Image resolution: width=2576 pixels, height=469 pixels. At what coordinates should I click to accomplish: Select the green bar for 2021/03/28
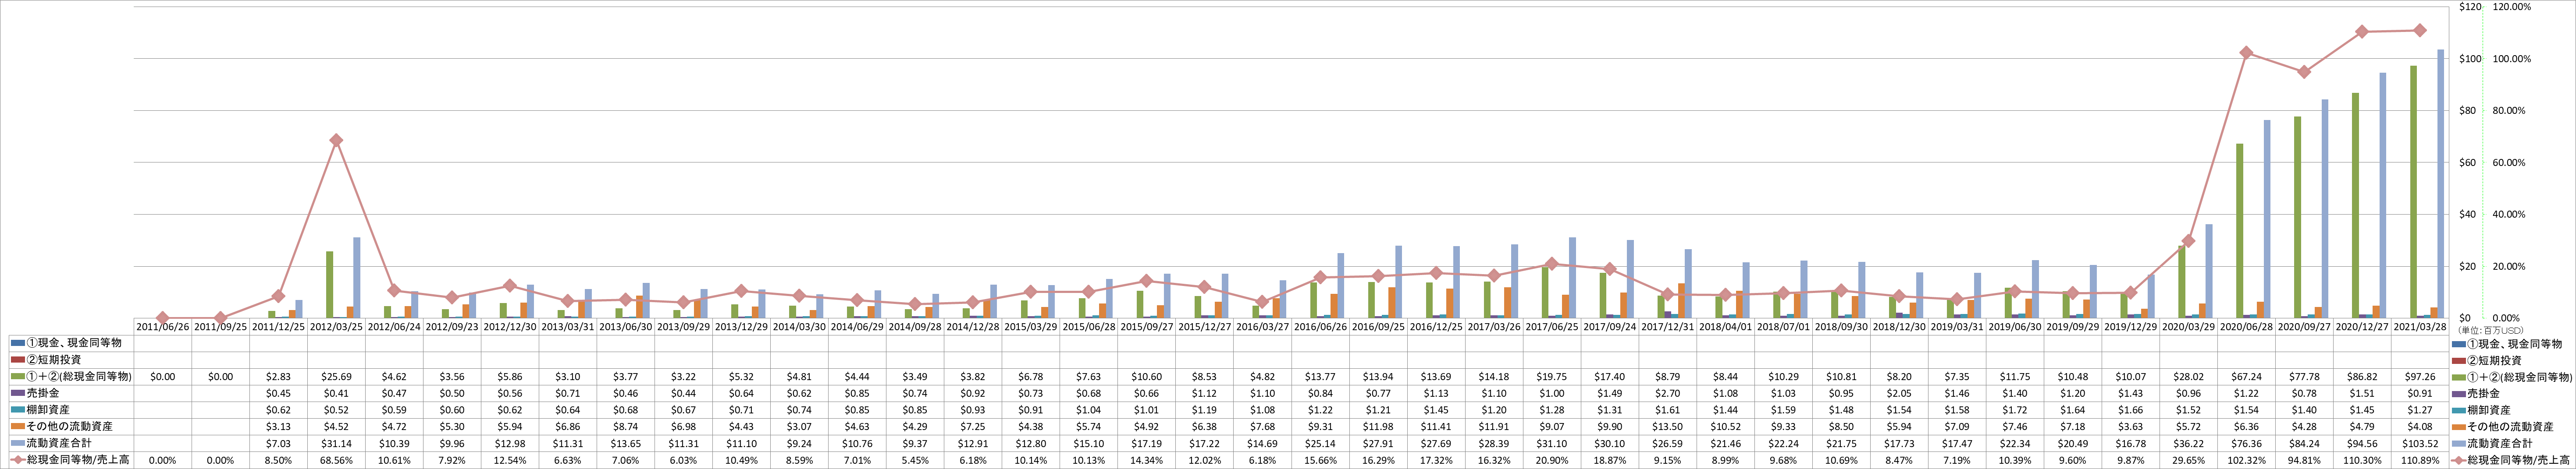pyautogui.click(x=2413, y=192)
